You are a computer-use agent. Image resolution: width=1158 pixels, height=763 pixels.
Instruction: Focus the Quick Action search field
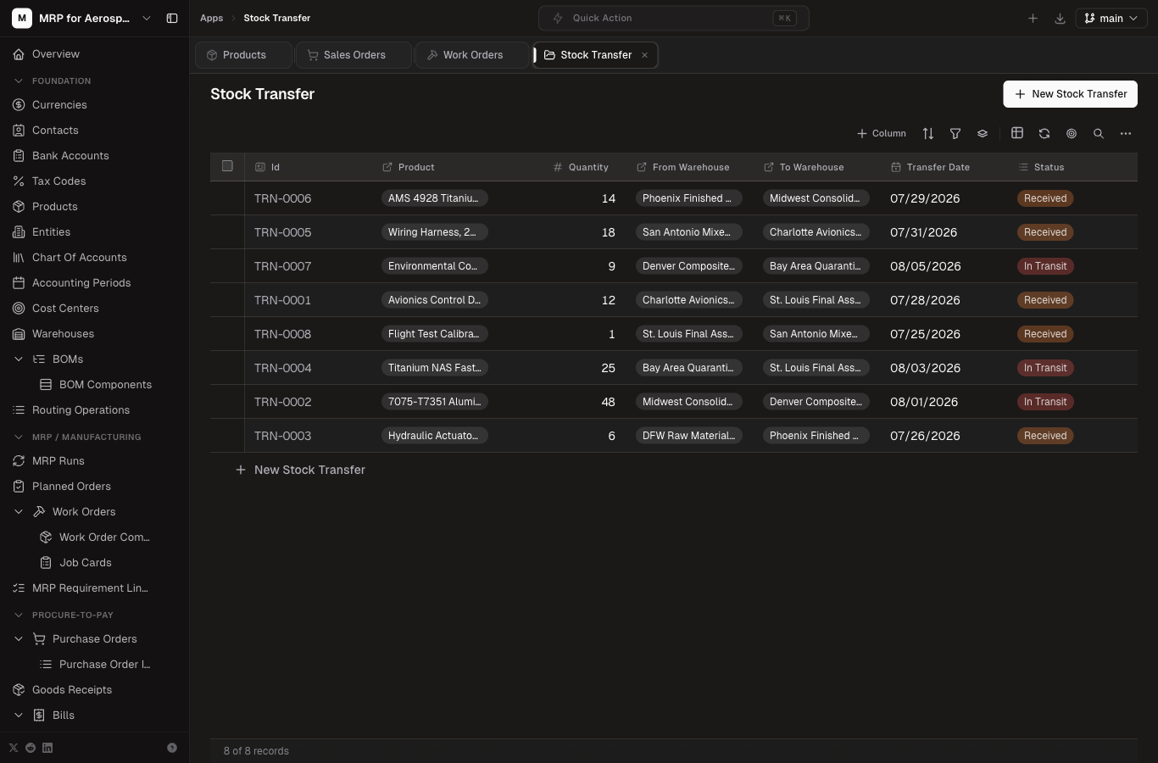click(674, 18)
